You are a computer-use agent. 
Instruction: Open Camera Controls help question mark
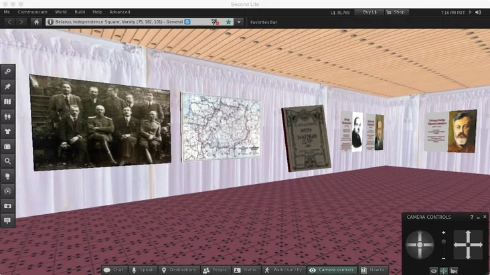(471, 217)
